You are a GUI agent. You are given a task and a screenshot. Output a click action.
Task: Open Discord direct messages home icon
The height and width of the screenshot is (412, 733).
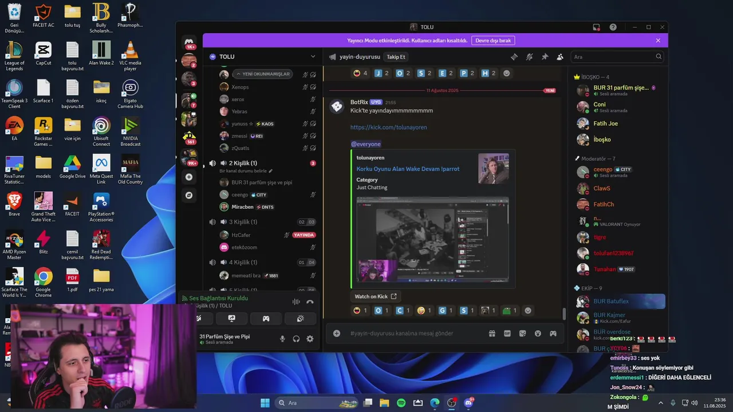189,43
